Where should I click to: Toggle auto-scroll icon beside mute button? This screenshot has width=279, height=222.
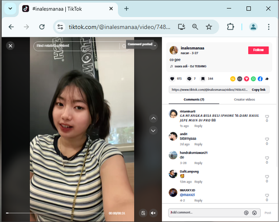(143, 213)
